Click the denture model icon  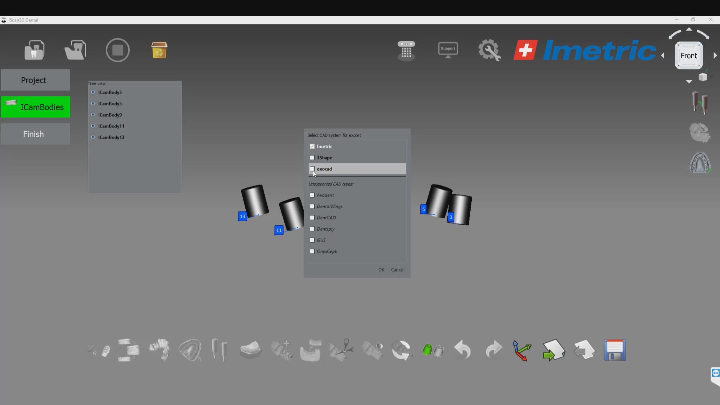(311, 350)
